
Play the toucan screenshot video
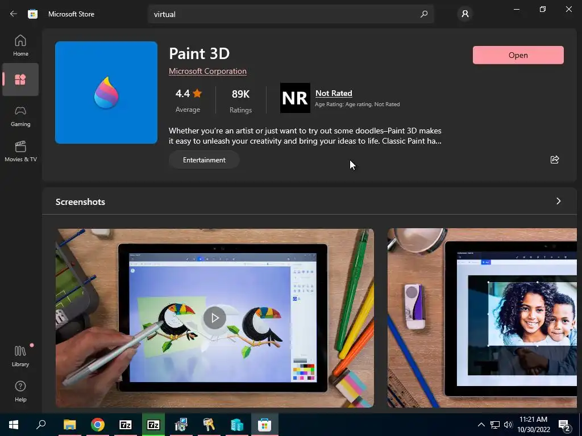point(214,318)
